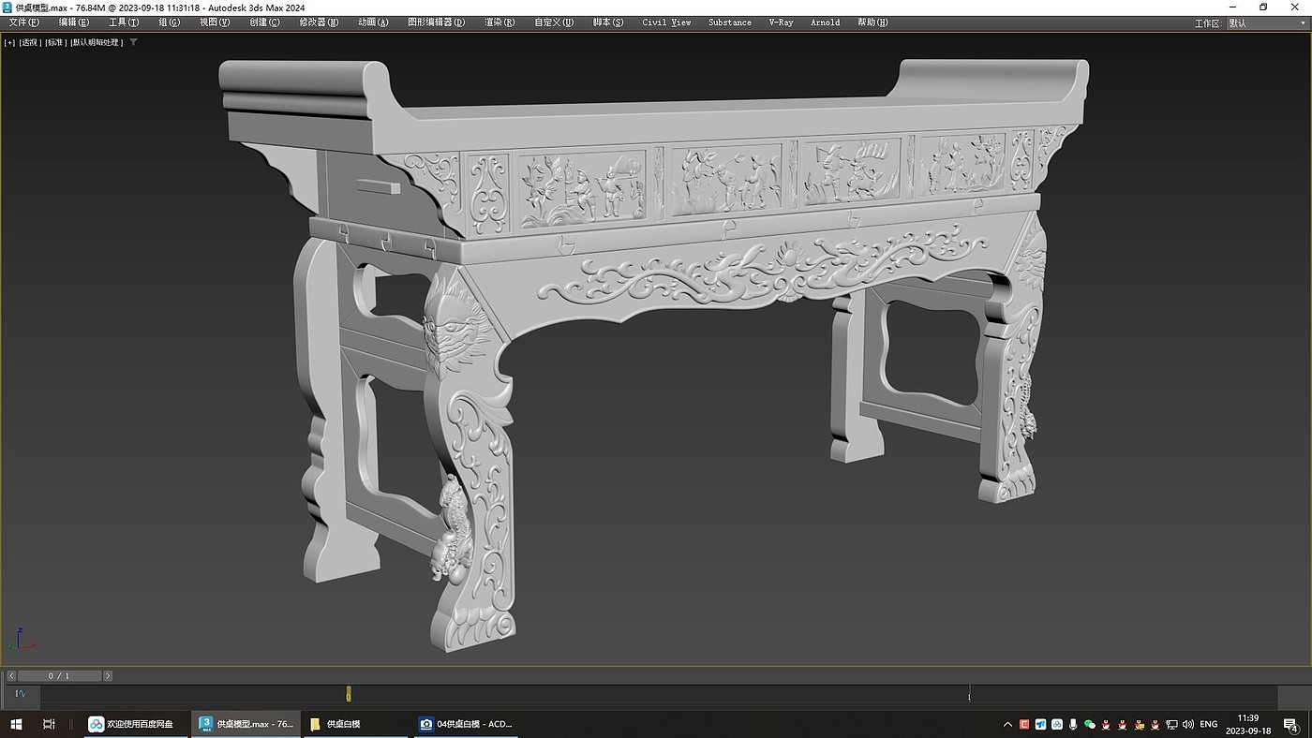Open the 修改器(M) menu
The height and width of the screenshot is (738, 1312).
(319, 22)
